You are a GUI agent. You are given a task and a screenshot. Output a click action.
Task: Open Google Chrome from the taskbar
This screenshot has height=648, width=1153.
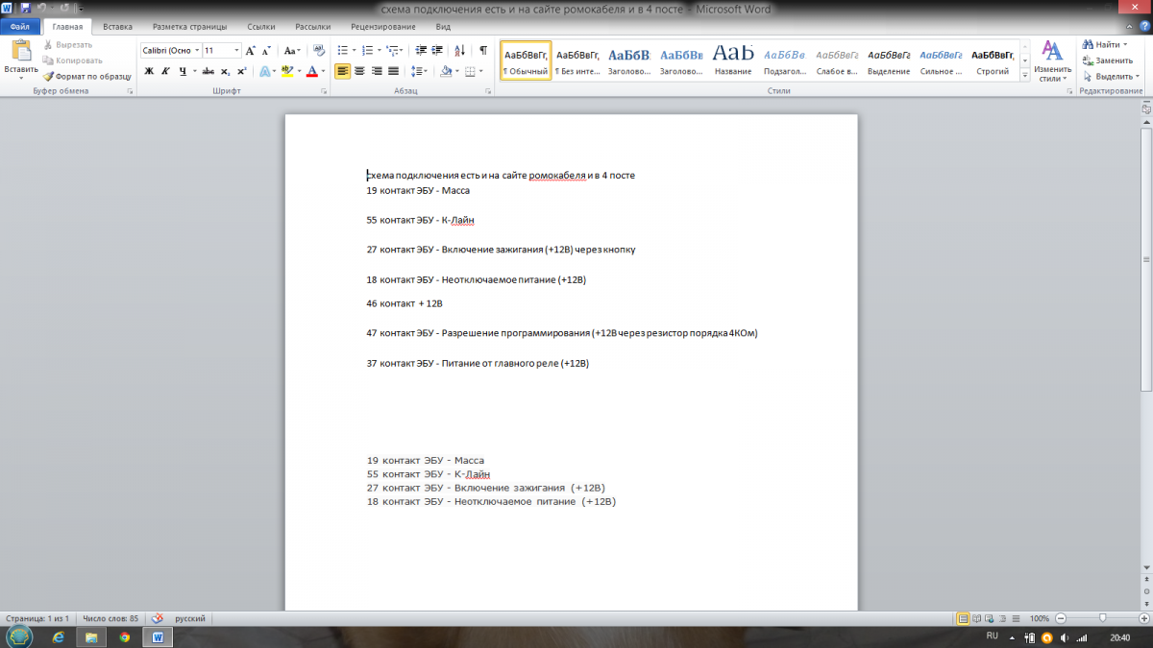point(124,636)
